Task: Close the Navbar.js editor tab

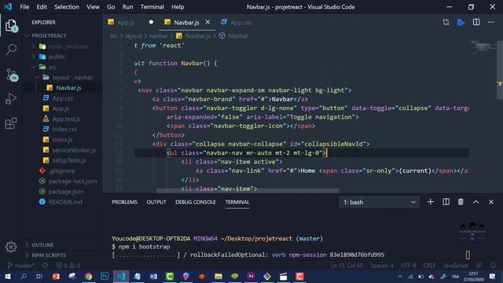Action: point(207,22)
